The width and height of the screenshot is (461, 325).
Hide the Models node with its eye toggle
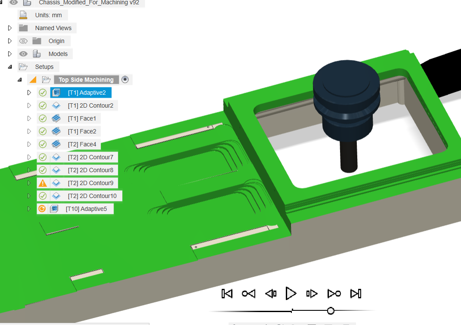(x=24, y=53)
